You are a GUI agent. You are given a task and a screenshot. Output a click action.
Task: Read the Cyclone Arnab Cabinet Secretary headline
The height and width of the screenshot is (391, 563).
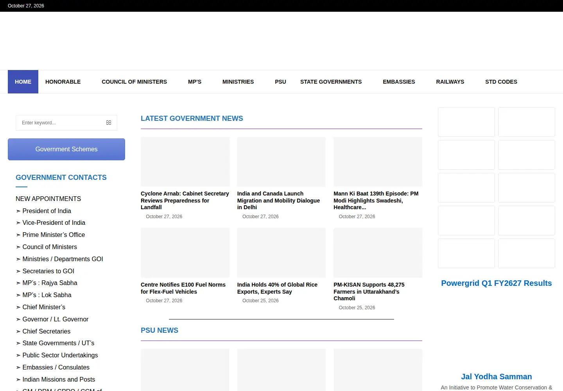coord(185,201)
